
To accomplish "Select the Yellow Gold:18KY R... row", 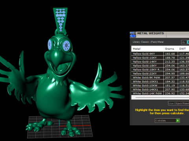I will pyautogui.click(x=160, y=70).
